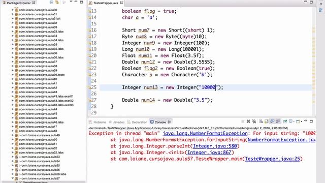Toggle Scroll Lock in the Console

point(266,121)
